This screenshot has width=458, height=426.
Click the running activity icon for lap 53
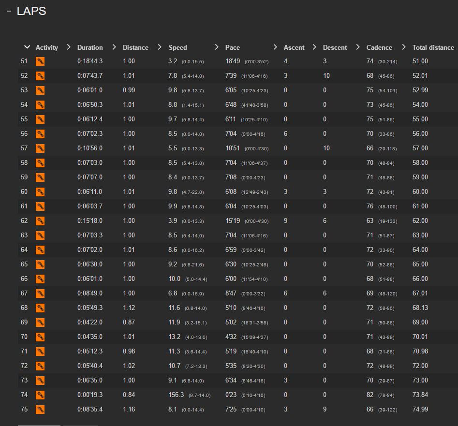tap(40, 90)
